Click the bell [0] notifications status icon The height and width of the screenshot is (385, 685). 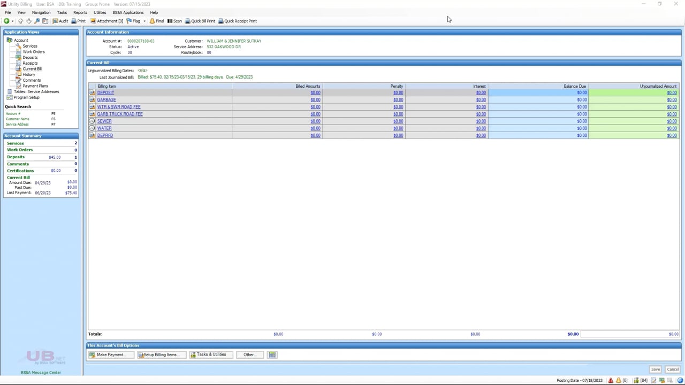(x=622, y=381)
